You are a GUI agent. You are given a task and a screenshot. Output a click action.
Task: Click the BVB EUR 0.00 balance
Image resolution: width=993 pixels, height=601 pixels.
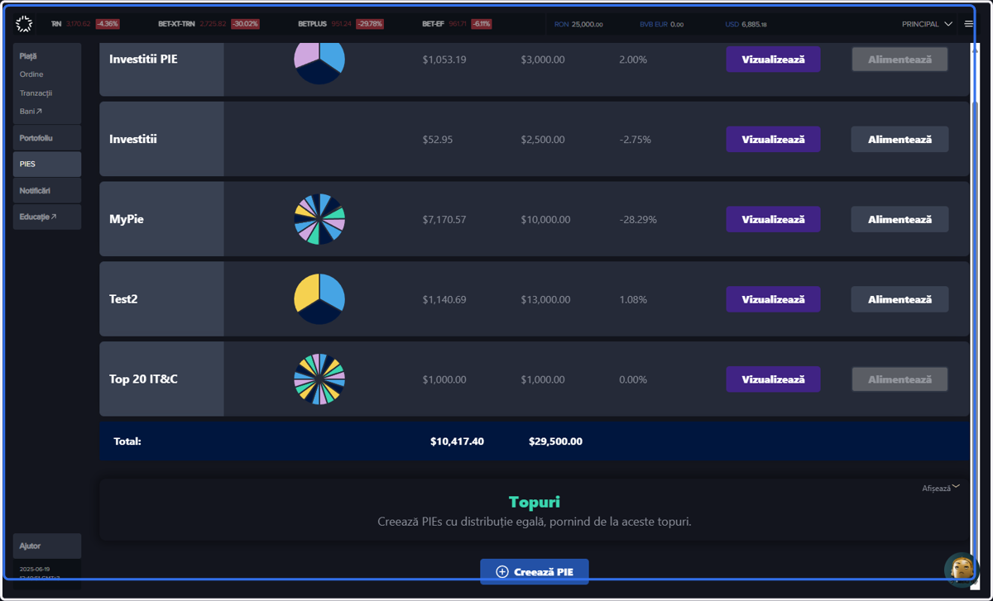coord(661,24)
